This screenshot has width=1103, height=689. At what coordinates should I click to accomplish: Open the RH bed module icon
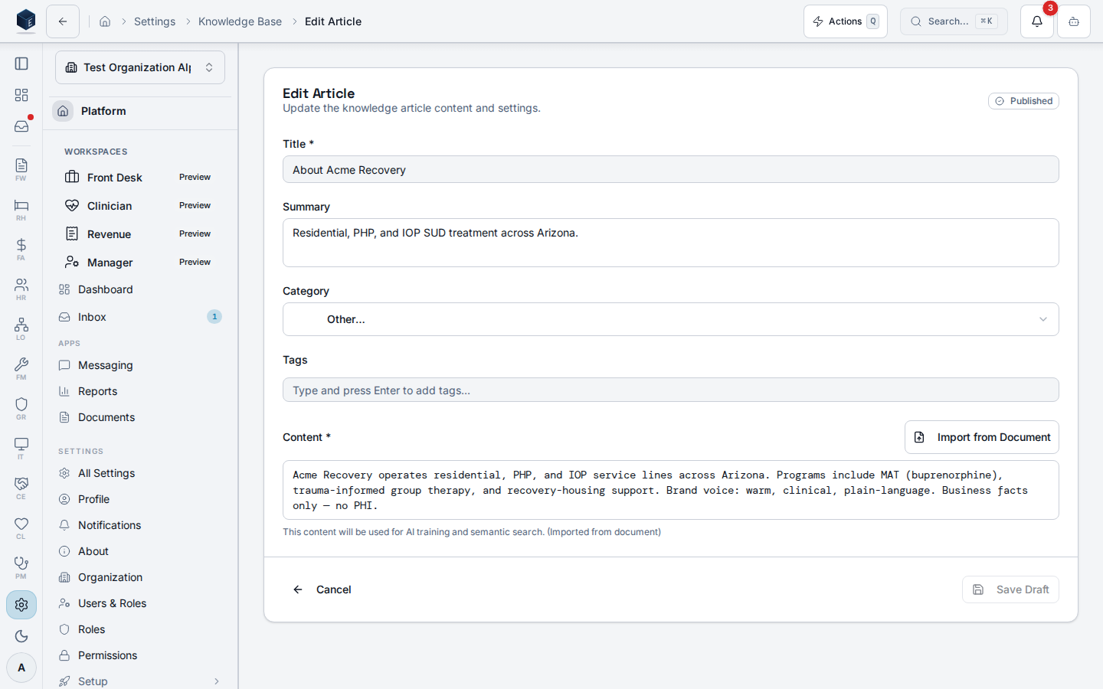(x=21, y=209)
